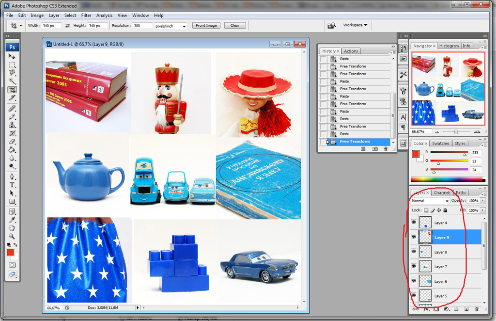Switch to the Swatches tab

(x=441, y=144)
